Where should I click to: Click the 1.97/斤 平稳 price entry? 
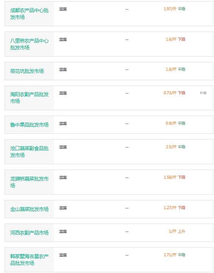174,9
